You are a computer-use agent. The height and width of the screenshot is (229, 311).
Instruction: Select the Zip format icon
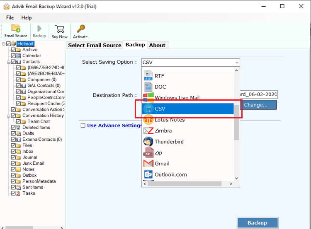148,152
